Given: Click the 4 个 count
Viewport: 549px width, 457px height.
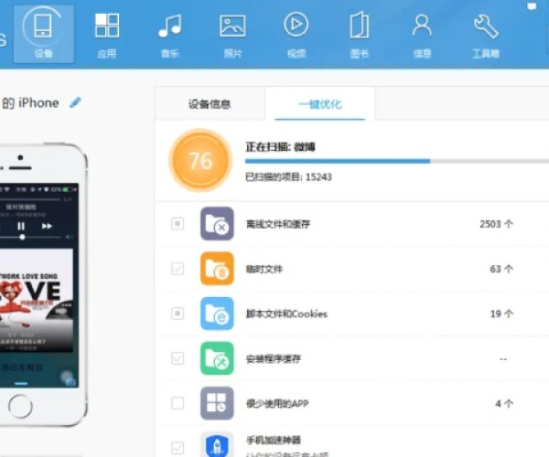Looking at the screenshot, I should pyautogui.click(x=504, y=403).
